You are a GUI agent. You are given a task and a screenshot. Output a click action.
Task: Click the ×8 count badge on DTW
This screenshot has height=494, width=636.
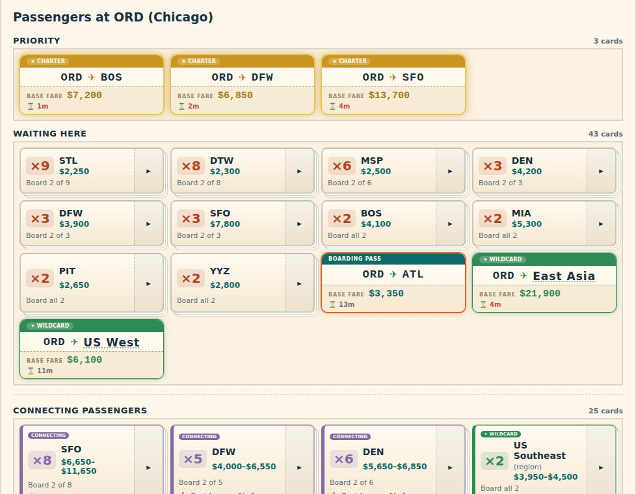[191, 166]
